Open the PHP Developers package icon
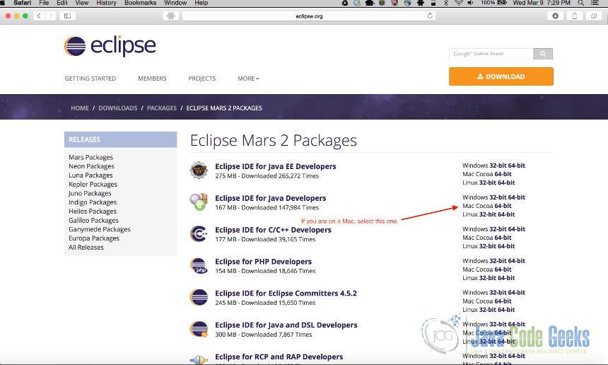The height and width of the screenshot is (365, 608). click(x=199, y=266)
